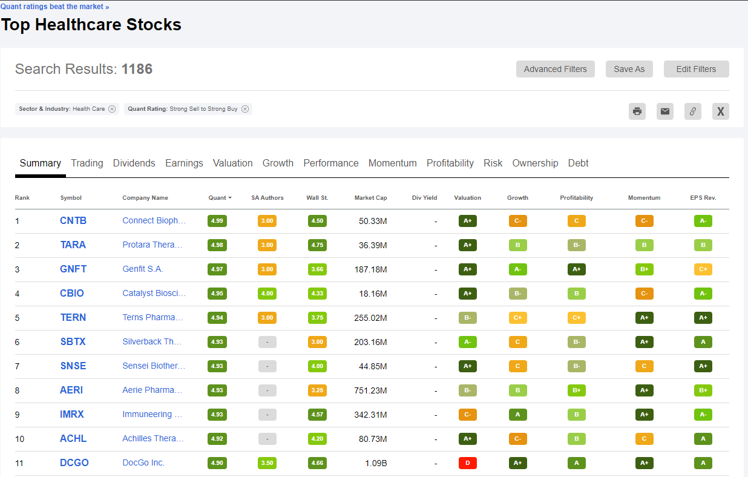Viewport: 748px width, 477px height.
Task: Click the Div Yield column header
Action: click(424, 198)
